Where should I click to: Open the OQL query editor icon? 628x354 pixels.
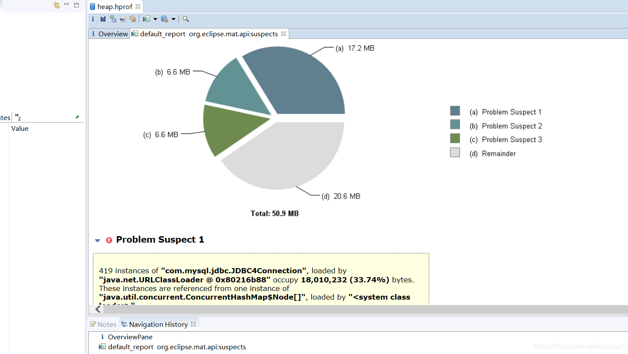[123, 19]
